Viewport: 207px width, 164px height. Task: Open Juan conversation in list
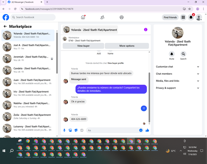(28, 82)
